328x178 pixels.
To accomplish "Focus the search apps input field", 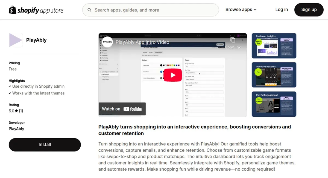I will click(x=151, y=10).
